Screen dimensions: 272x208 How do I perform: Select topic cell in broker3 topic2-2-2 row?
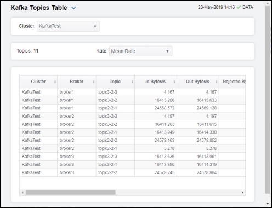[115, 172]
